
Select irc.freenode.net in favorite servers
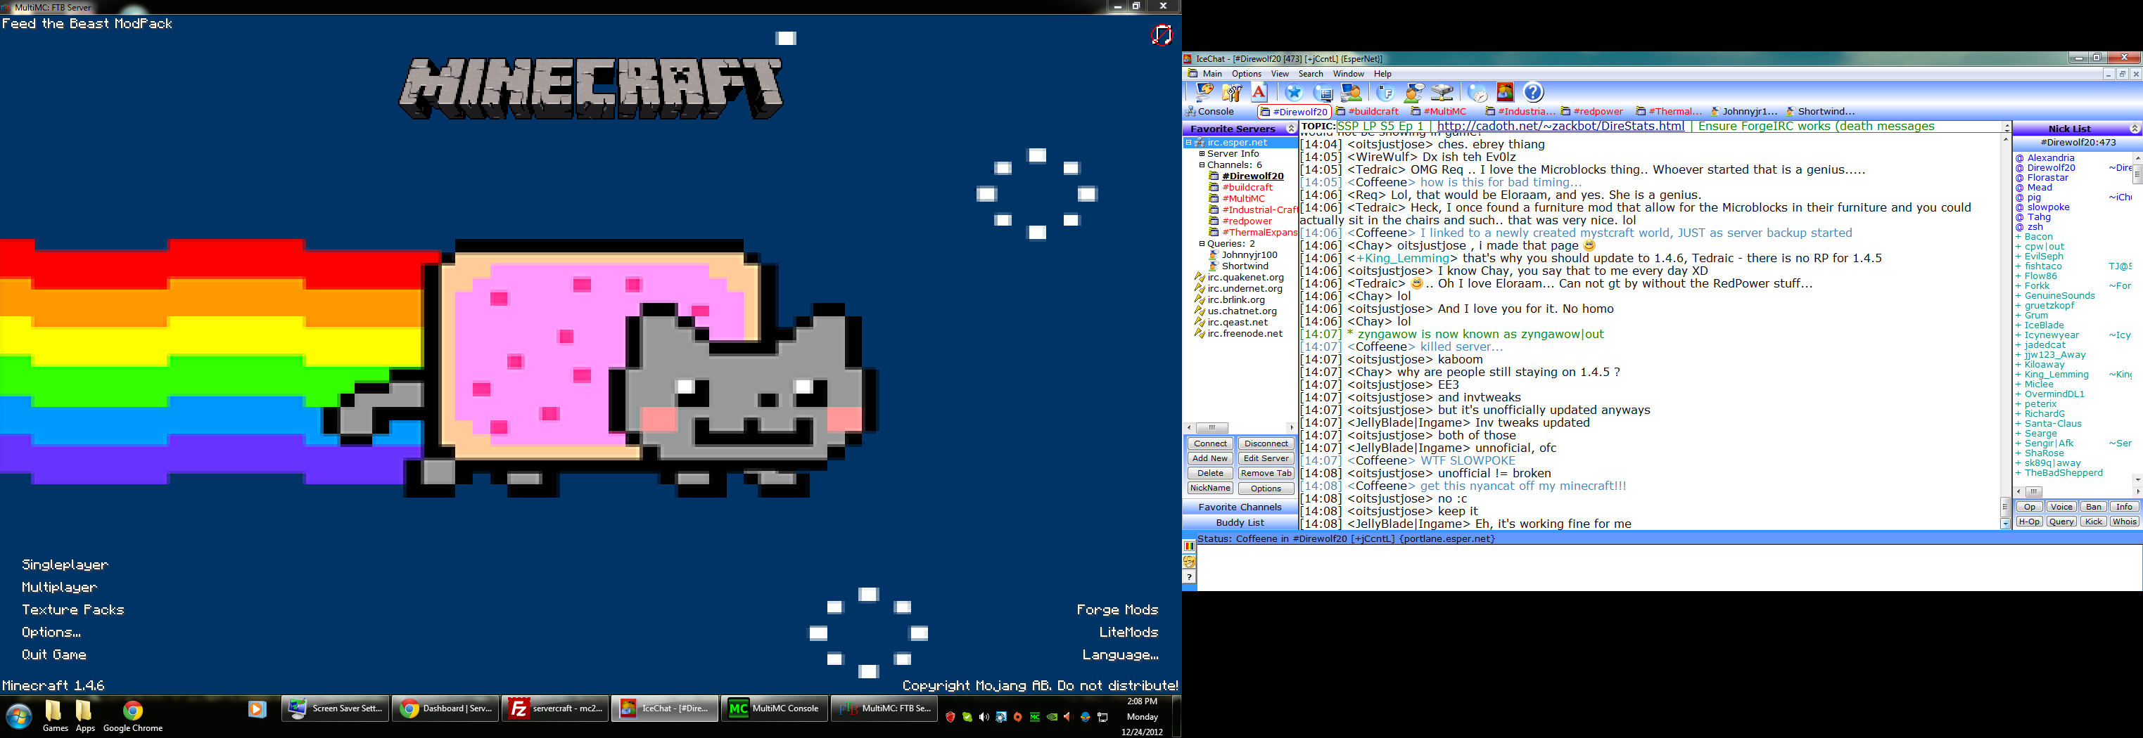[x=1245, y=334]
